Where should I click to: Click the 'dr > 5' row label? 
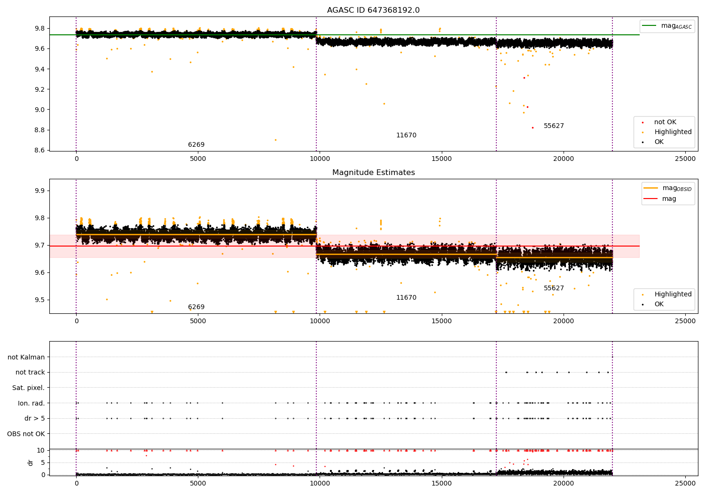(x=35, y=419)
